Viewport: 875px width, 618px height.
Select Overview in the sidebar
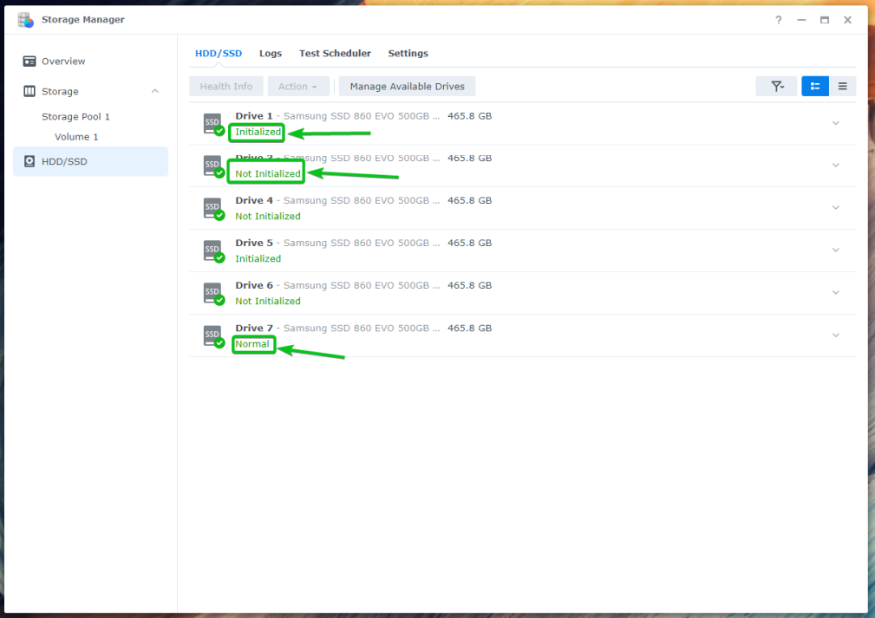90,62
